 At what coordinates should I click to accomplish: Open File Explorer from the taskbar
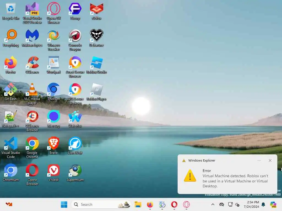[138, 204]
